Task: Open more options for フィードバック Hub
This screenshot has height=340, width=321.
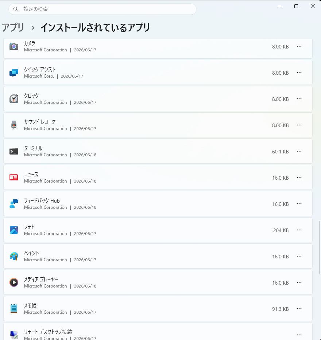Action: (299, 204)
